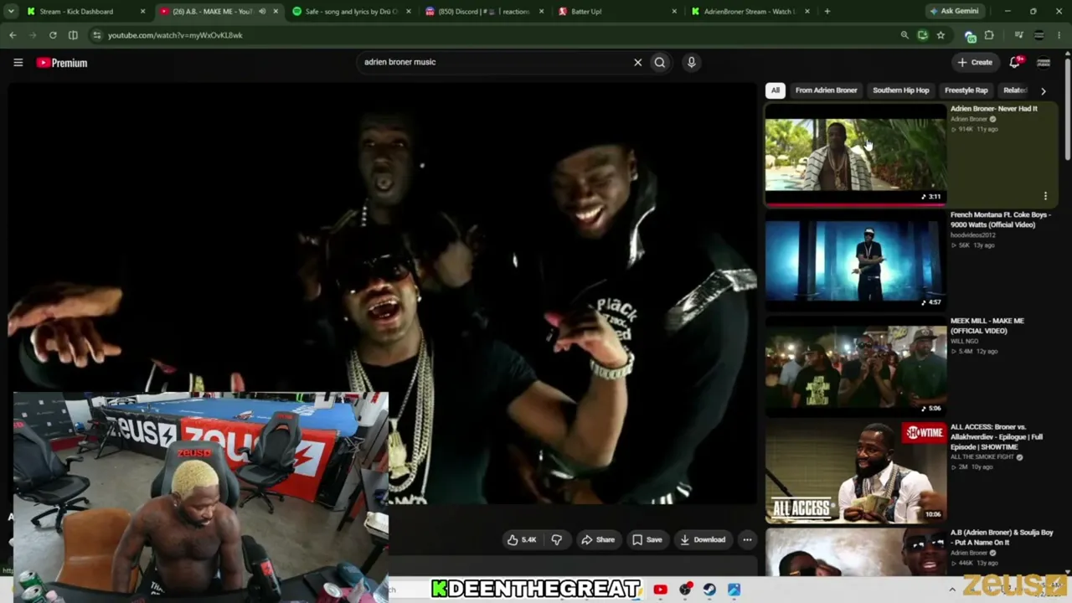Switch to Batter Up! tab
Image resolution: width=1072 pixels, height=603 pixels.
(x=617, y=12)
